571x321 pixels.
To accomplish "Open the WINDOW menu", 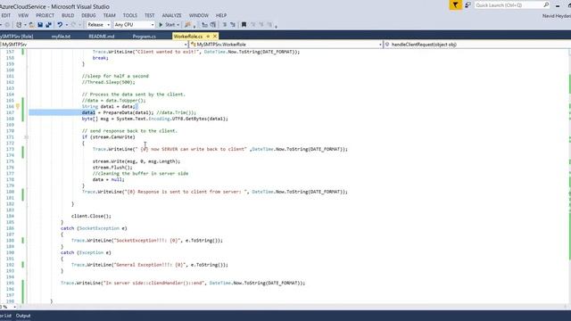I will 198,15.
